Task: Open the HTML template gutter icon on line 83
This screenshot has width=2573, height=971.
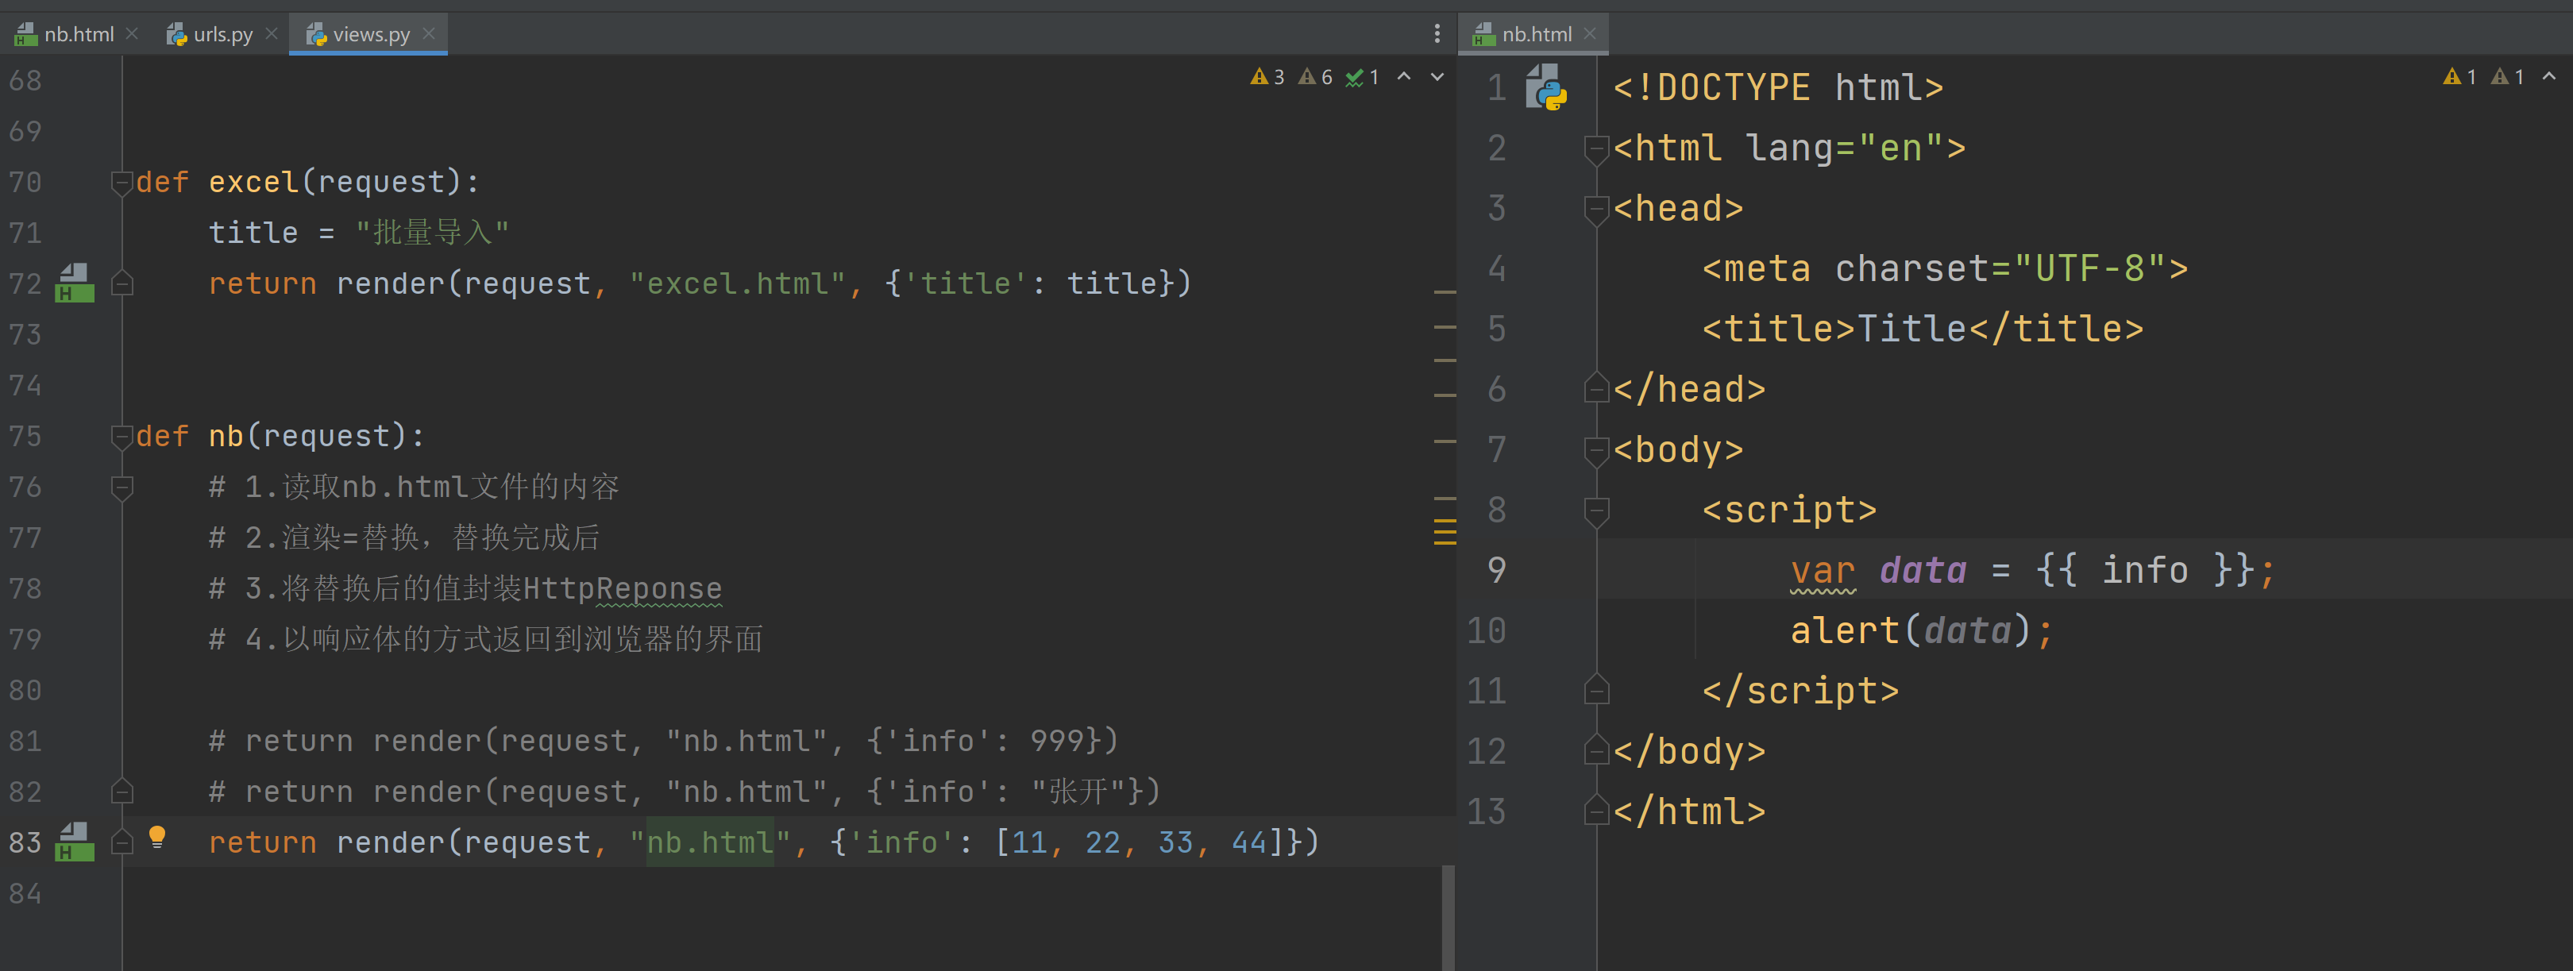Action: point(75,842)
